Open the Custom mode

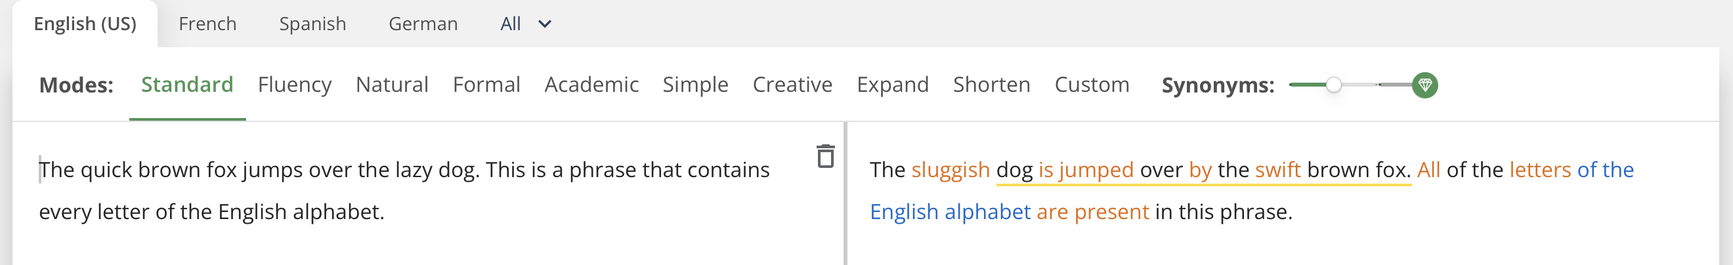[1091, 85]
